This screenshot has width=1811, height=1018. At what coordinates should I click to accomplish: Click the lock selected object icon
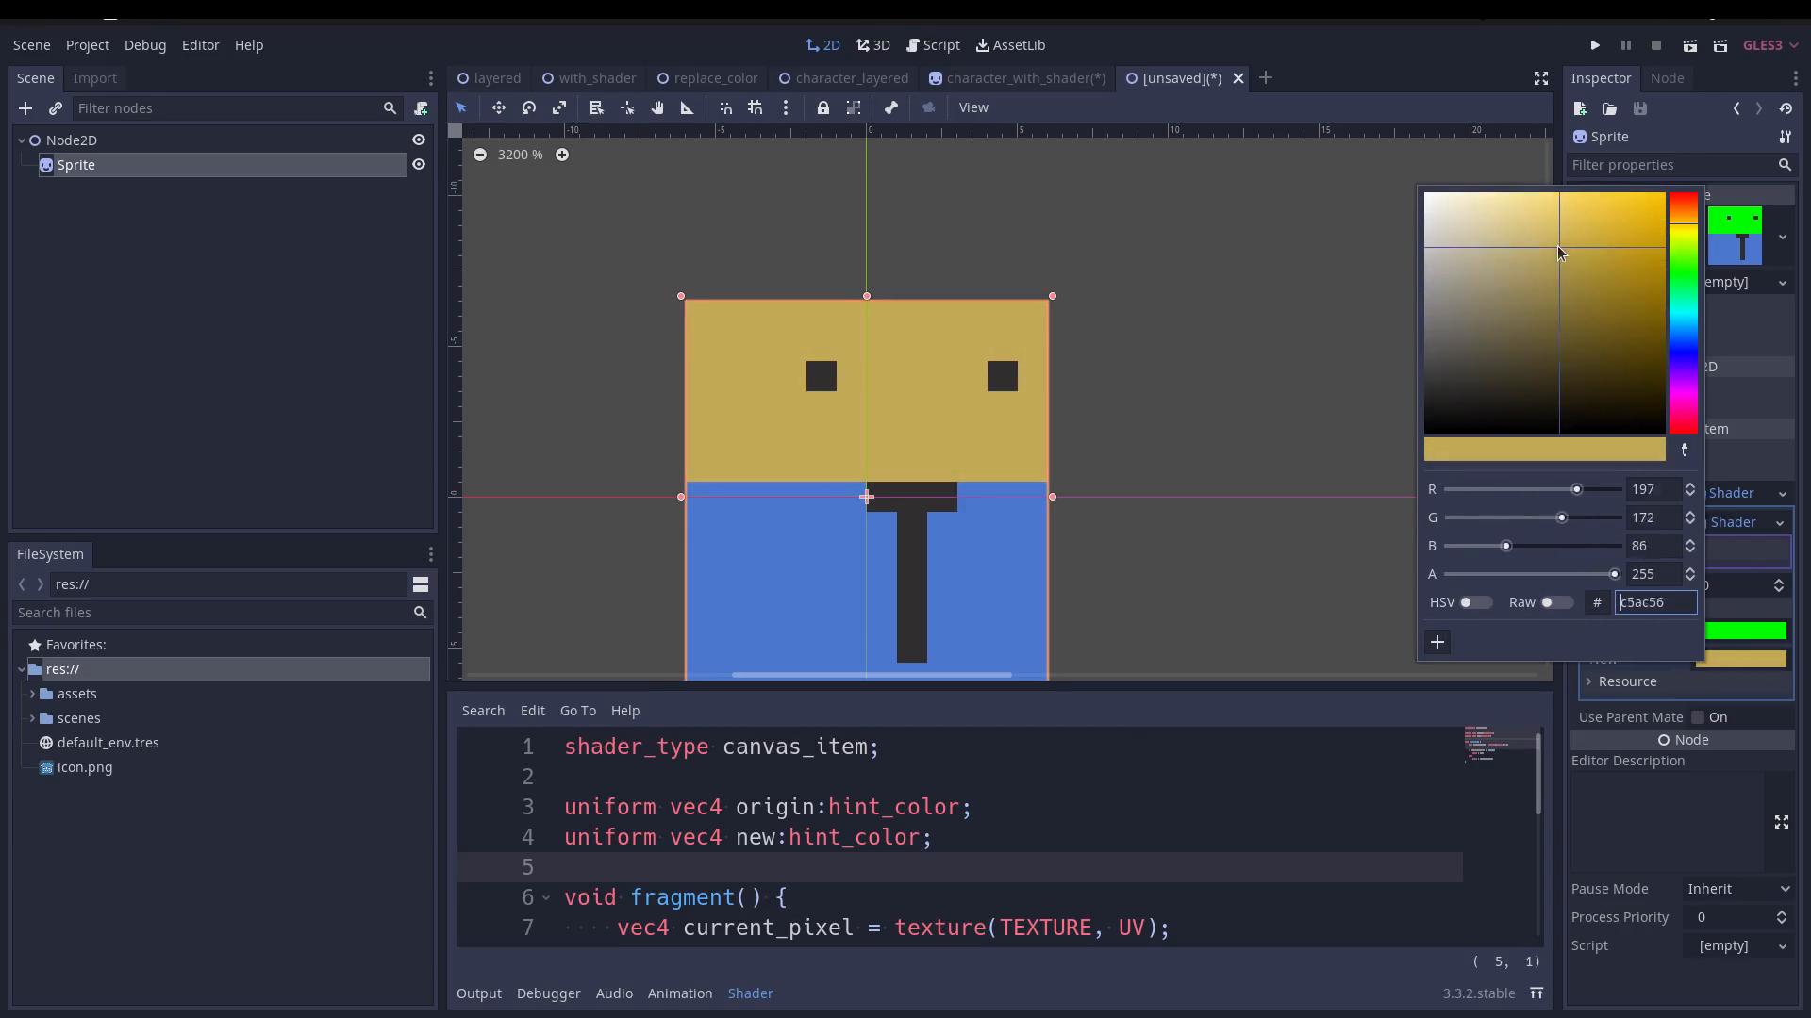coord(823,107)
